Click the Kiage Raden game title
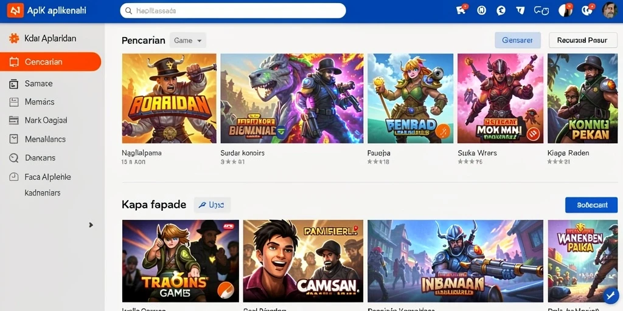The width and height of the screenshot is (623, 311). [568, 152]
